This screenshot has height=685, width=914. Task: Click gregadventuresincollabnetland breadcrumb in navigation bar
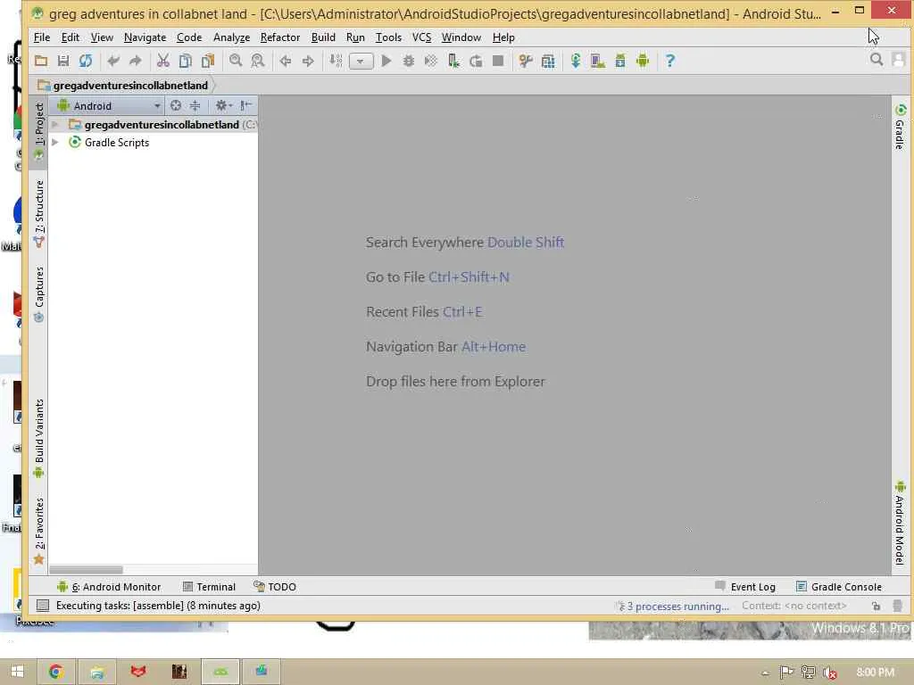point(130,86)
